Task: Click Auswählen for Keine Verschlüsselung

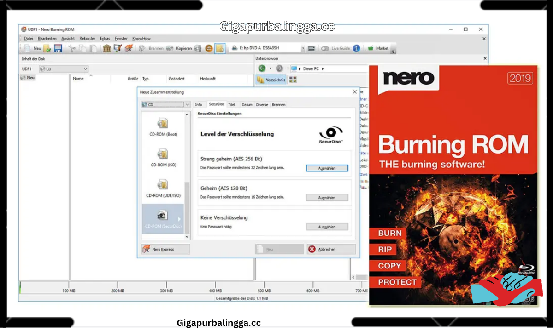Action: click(327, 227)
